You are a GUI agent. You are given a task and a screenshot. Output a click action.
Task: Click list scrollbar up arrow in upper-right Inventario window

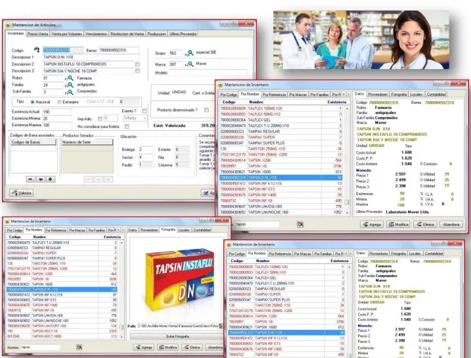click(348, 108)
